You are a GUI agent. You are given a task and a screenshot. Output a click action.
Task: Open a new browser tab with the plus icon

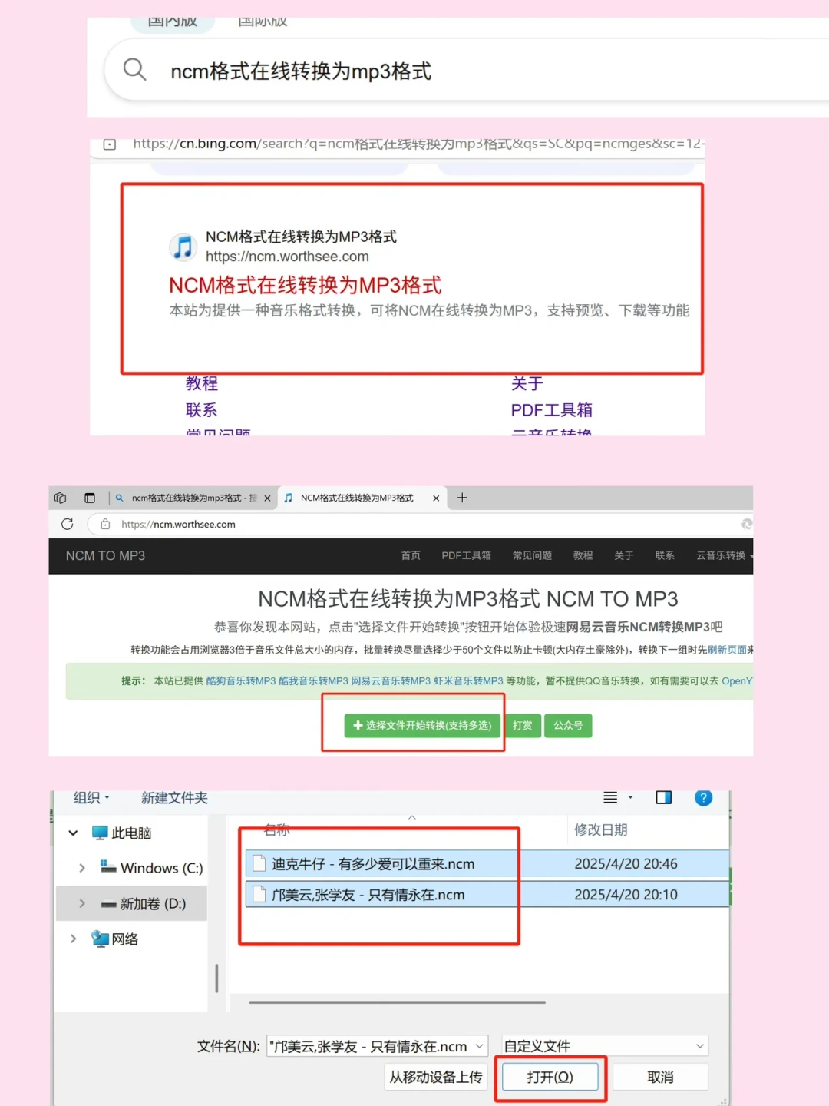(462, 498)
